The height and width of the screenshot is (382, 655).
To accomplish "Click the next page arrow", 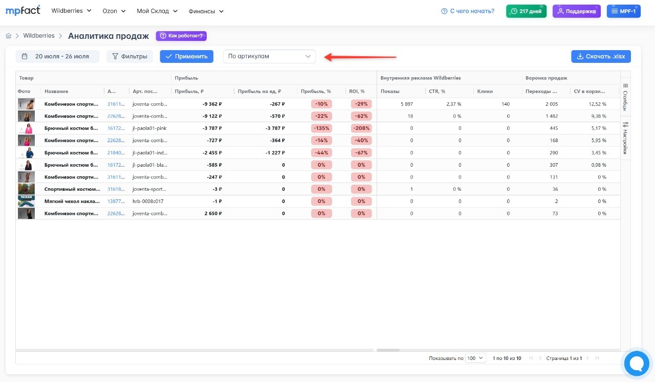I will click(x=588, y=358).
